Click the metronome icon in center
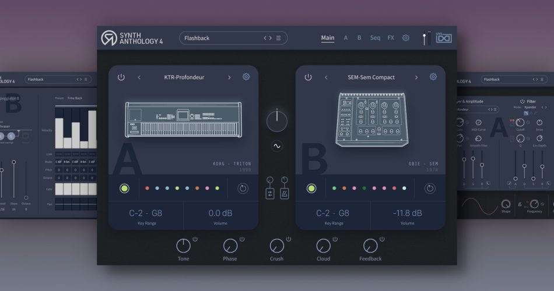 click(284, 194)
